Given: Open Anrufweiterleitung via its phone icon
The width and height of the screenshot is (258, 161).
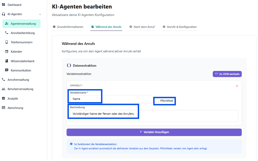Looking at the screenshot, I should [x=7, y=33].
